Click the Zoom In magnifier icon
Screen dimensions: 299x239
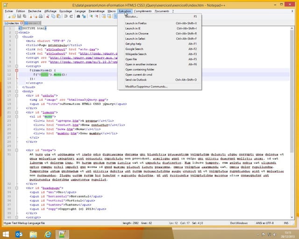click(91, 16)
